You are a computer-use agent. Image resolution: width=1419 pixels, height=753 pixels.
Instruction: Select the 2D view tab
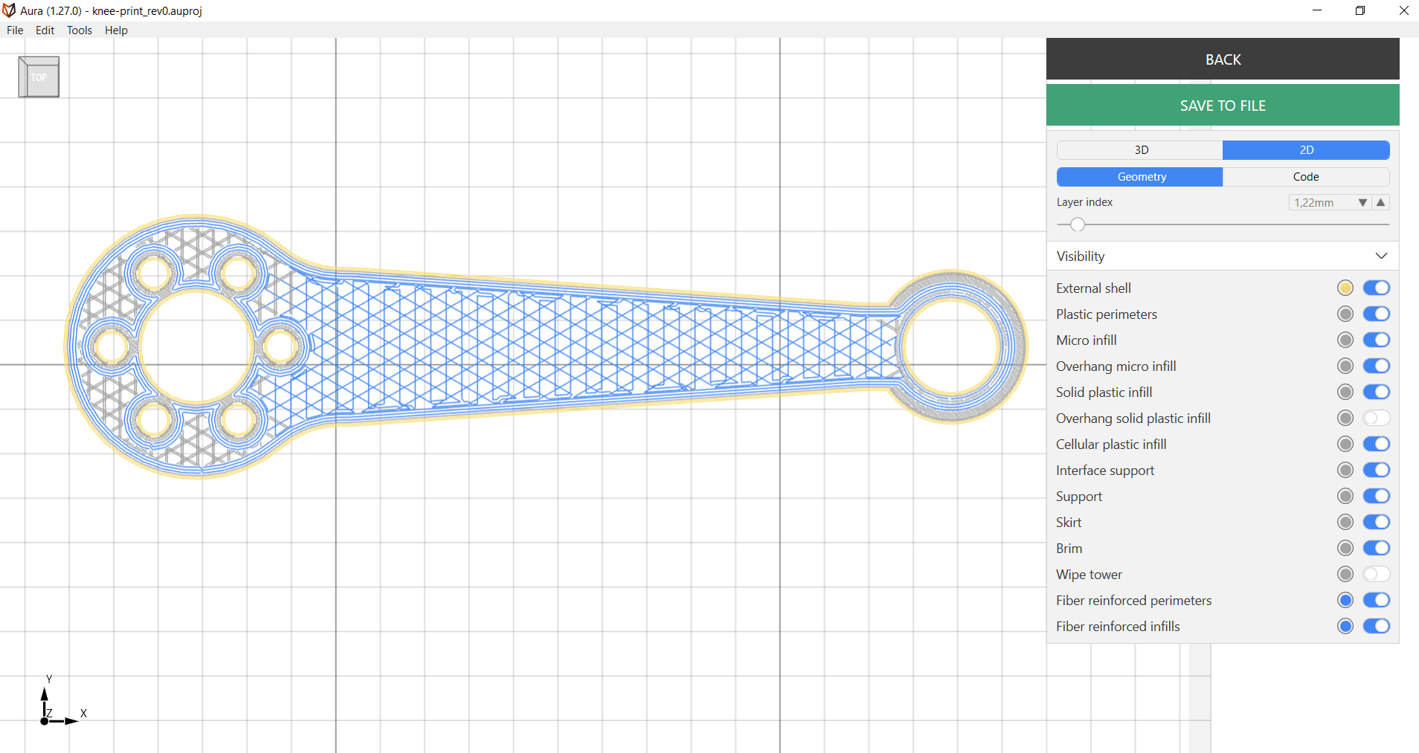coord(1306,150)
